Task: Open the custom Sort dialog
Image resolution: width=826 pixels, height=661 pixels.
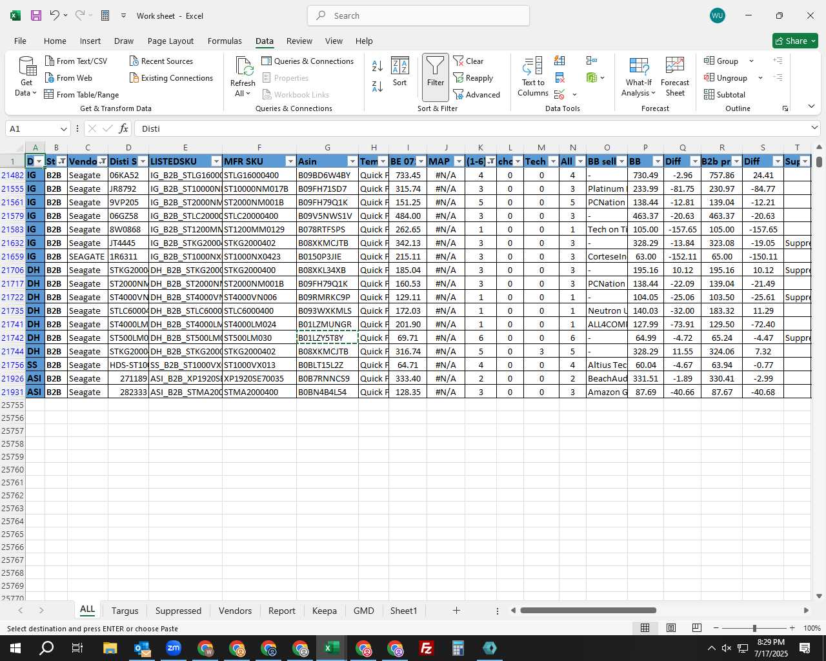Action: 400,72
